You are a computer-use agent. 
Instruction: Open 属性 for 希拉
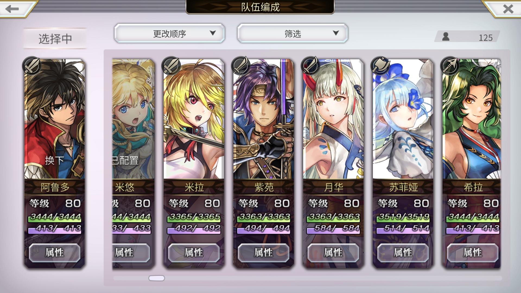(472, 253)
